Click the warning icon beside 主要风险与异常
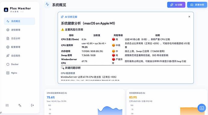This screenshot has width=208, height=115. point(62,30)
